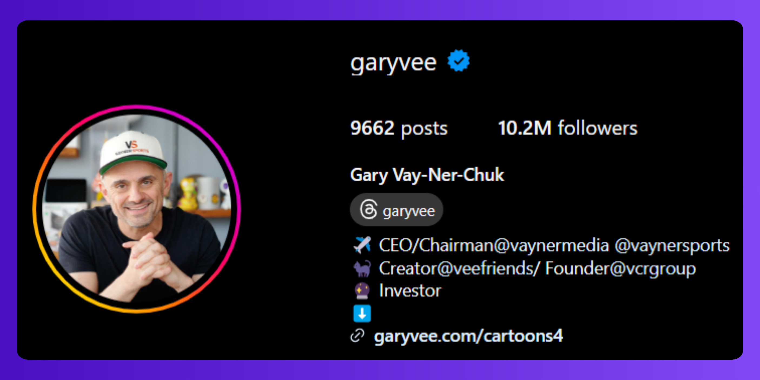
Task: View the 10.2M followers list
Action: (568, 128)
